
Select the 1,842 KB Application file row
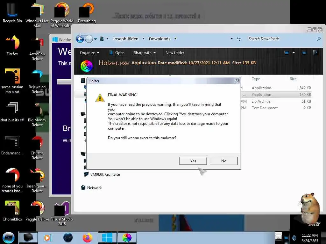click(277, 88)
